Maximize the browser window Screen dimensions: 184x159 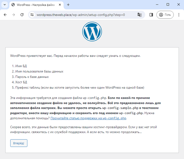click(x=168, y=4)
